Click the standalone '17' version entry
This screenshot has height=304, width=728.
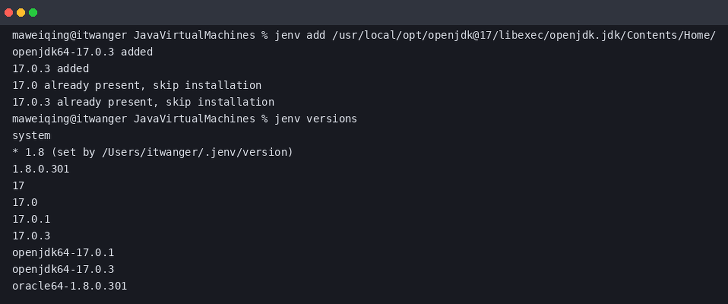tap(18, 186)
